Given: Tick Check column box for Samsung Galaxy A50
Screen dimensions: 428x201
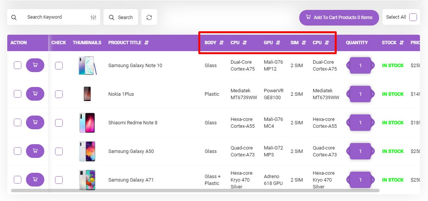Looking at the screenshot, I should point(59,151).
